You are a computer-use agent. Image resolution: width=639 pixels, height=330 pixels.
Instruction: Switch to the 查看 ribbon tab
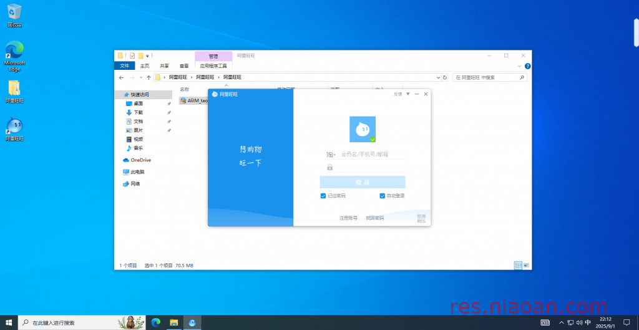[x=184, y=66]
